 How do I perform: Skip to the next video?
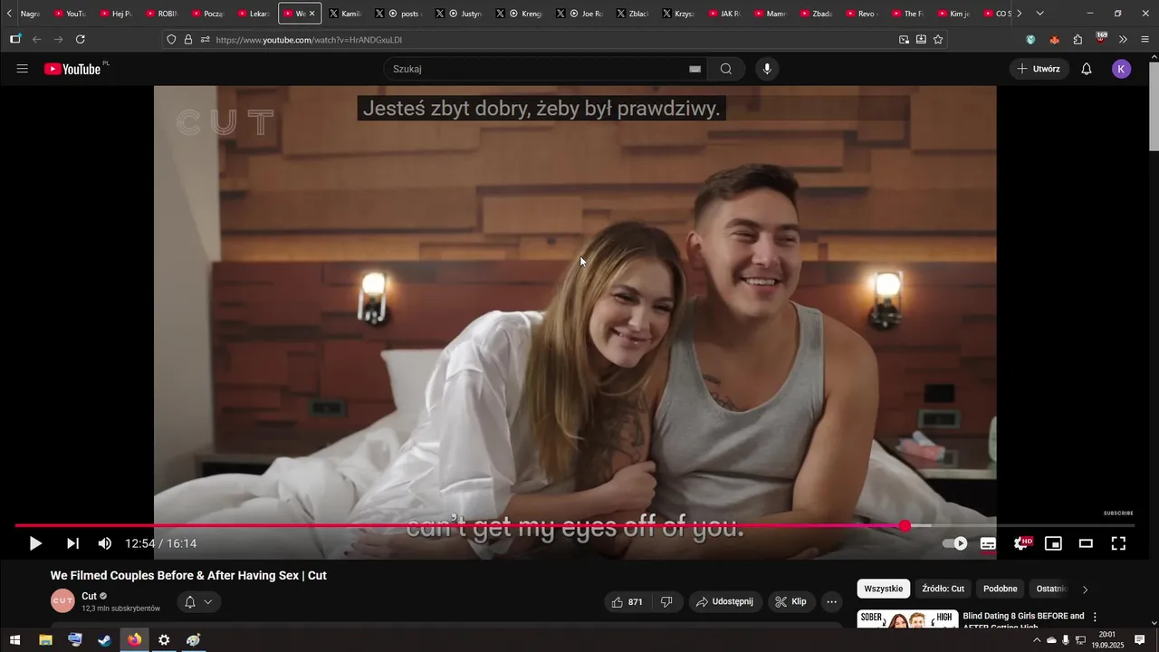pos(72,543)
